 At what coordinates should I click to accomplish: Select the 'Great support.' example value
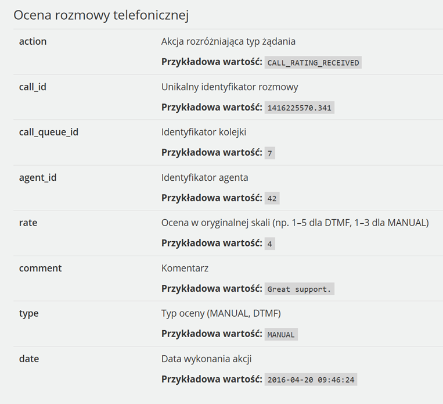(x=300, y=289)
